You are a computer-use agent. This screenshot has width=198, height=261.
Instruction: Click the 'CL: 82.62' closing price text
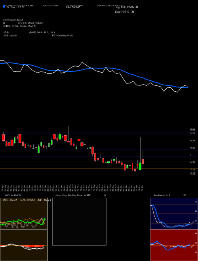click(72, 7)
